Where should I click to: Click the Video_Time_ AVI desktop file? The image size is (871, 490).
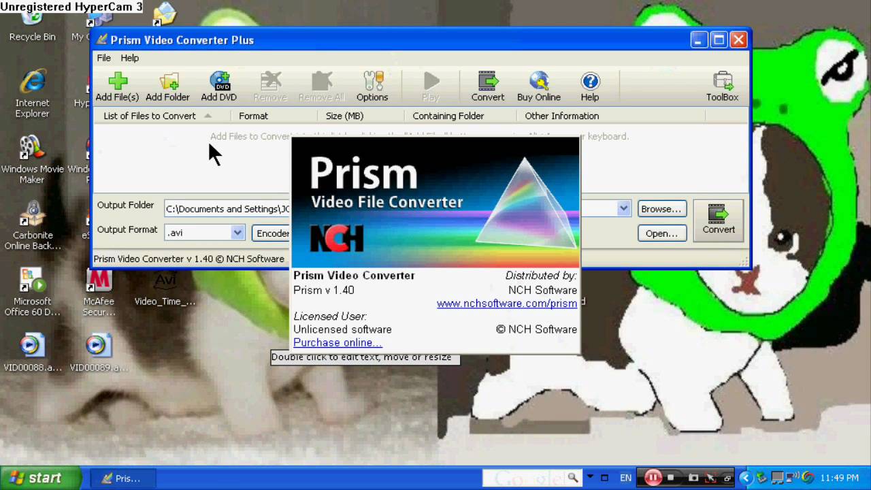click(x=165, y=289)
